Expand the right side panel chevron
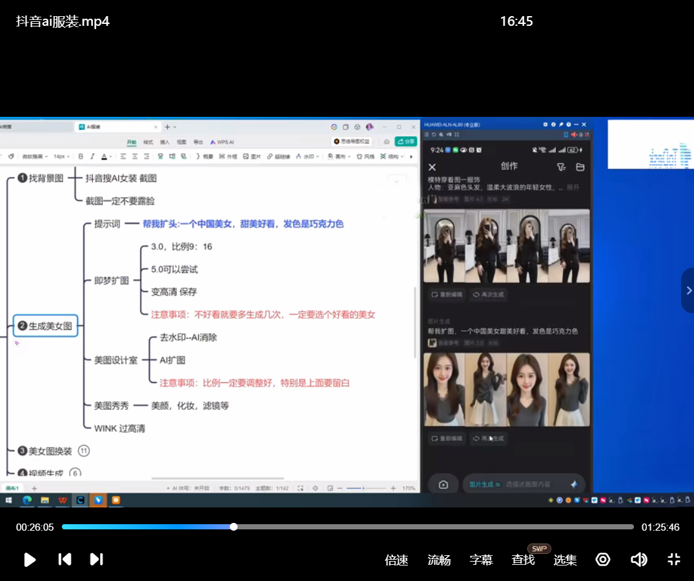The image size is (694, 581). pyautogui.click(x=688, y=290)
